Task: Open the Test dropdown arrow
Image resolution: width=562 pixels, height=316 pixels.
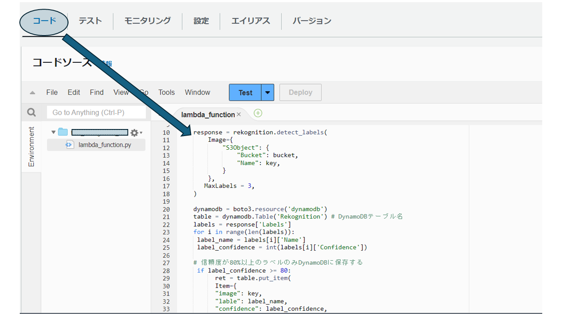Action: [268, 92]
